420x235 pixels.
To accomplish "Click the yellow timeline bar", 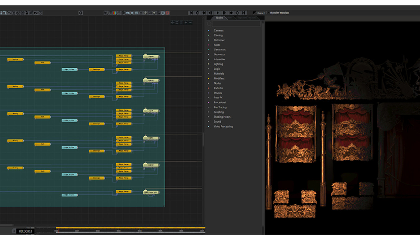I will pos(130,228).
